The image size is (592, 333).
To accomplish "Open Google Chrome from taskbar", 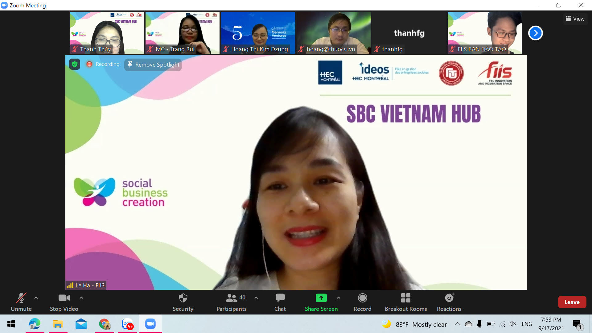I will [104, 324].
